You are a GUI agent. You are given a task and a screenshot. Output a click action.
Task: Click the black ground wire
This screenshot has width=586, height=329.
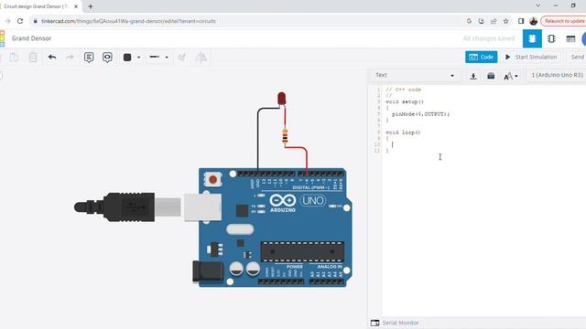pyautogui.click(x=257, y=138)
